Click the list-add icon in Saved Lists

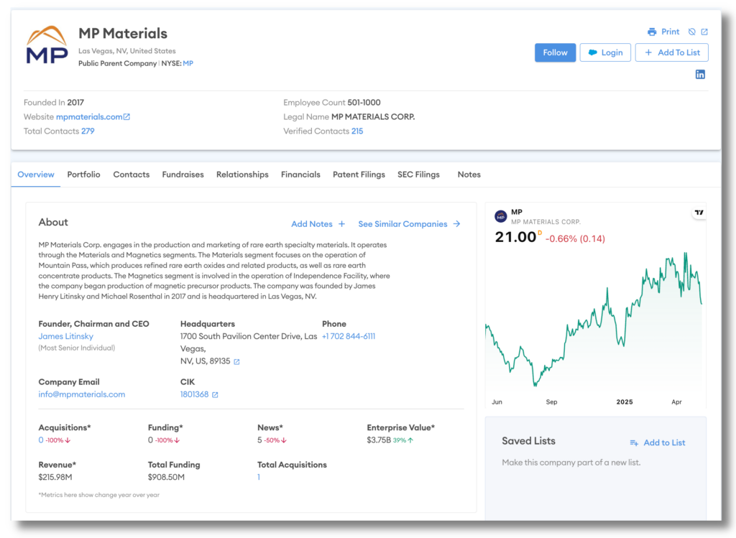point(634,442)
